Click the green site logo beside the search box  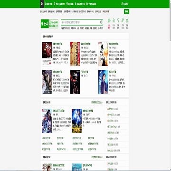49,24
